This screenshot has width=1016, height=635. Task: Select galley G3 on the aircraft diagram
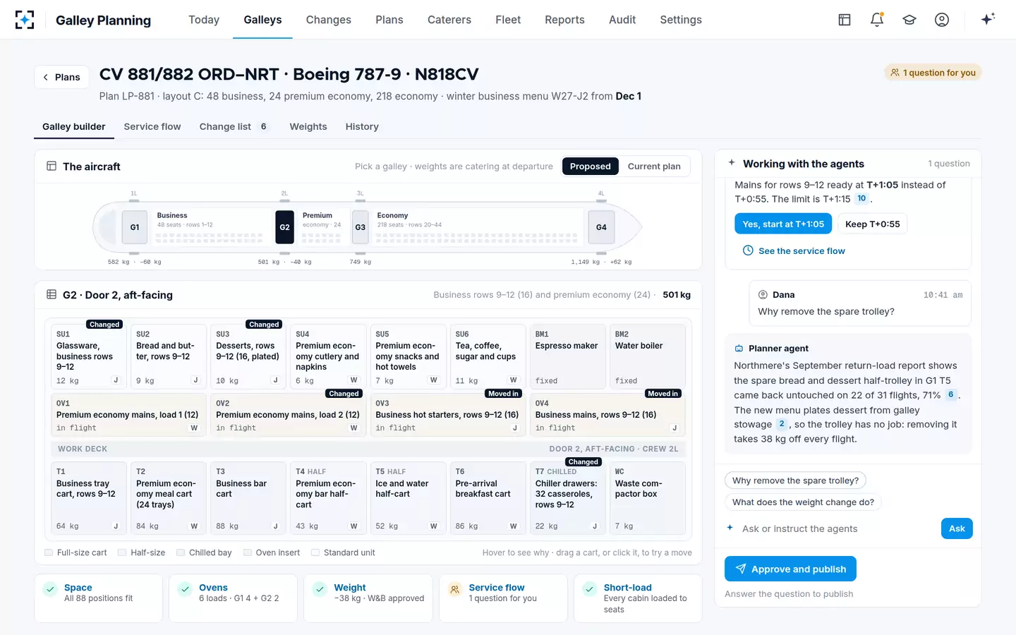(361, 227)
